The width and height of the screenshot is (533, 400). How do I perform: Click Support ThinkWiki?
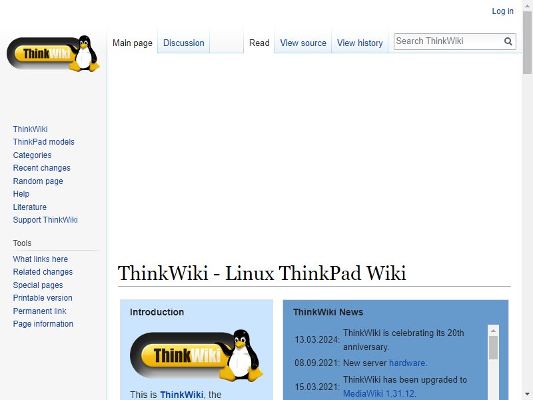[x=45, y=220]
